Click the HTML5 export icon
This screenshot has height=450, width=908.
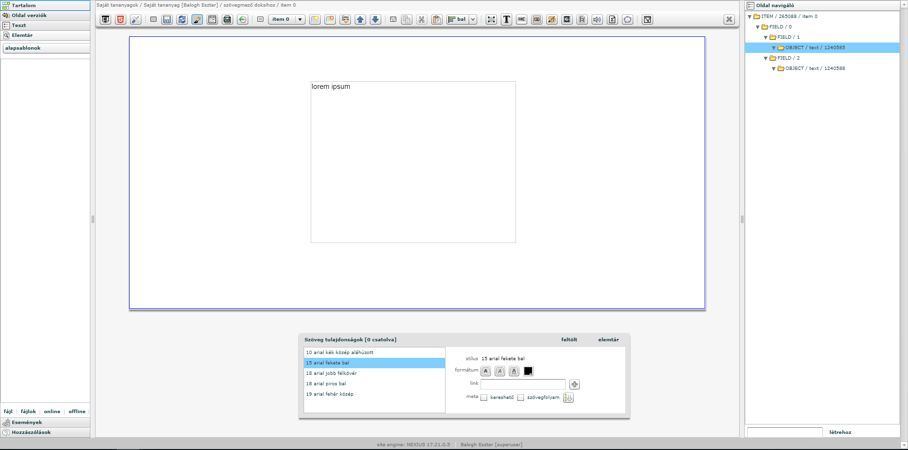[121, 19]
